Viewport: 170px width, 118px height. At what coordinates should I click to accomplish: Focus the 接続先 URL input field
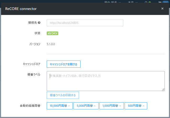[85, 23]
